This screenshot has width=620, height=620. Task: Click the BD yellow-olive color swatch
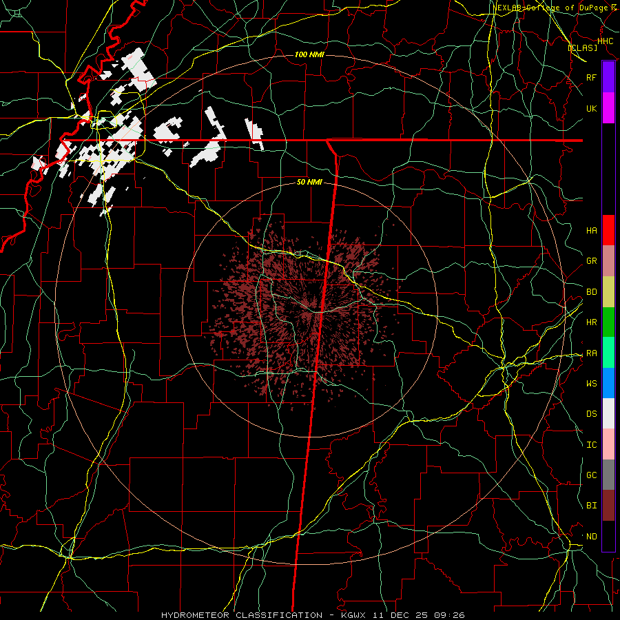pos(608,292)
